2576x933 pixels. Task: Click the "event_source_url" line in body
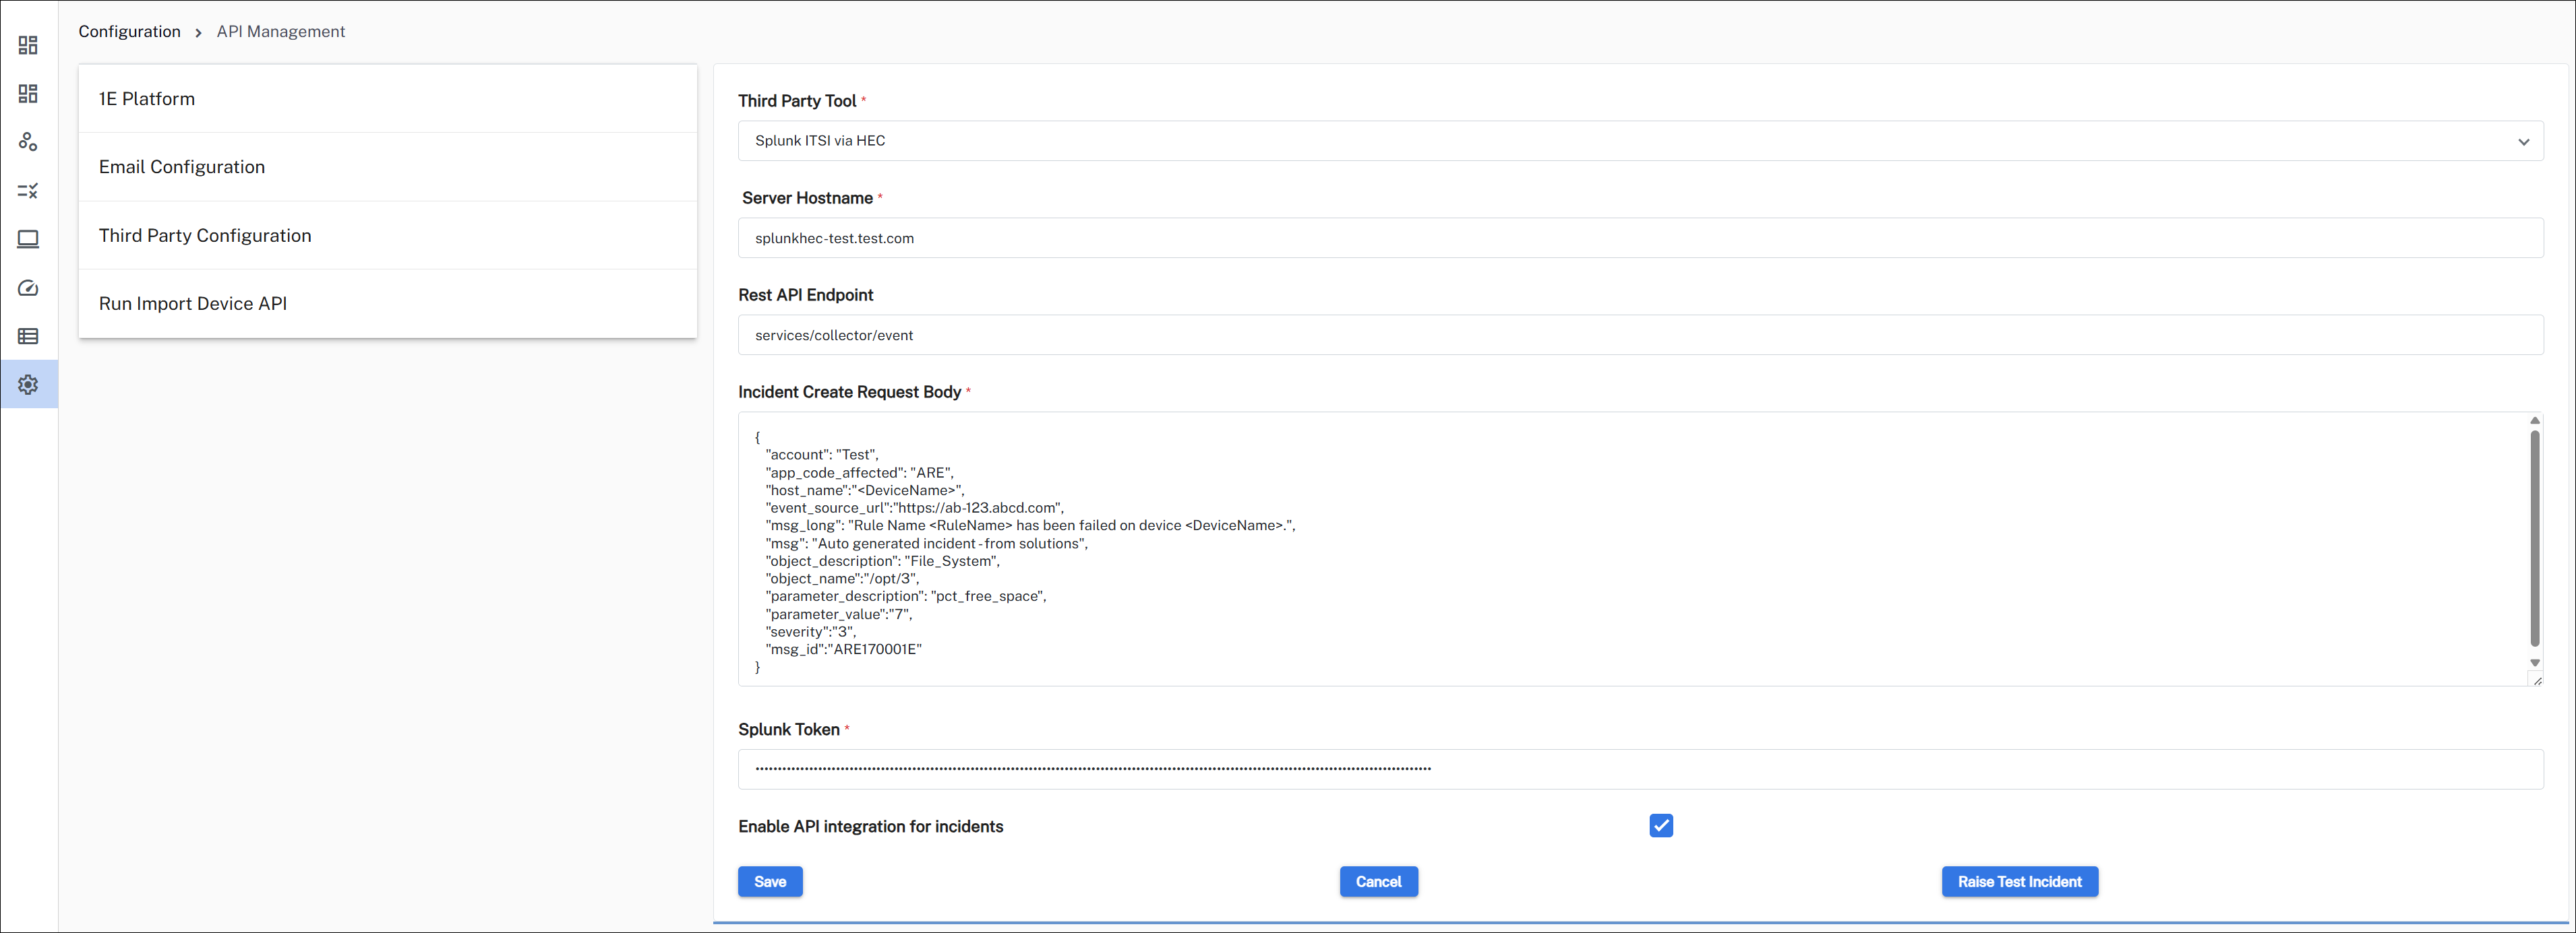[914, 507]
